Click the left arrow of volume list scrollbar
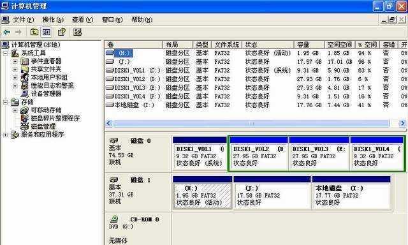Screen dimensions: 408x245 point(109,123)
